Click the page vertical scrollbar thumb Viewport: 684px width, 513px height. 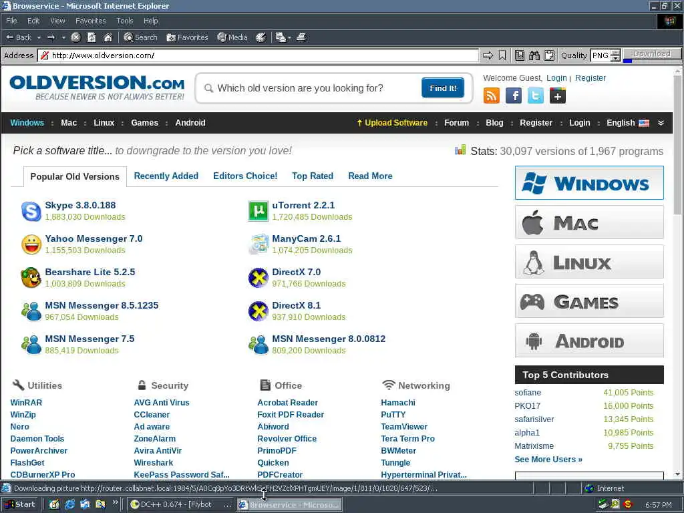(677, 144)
